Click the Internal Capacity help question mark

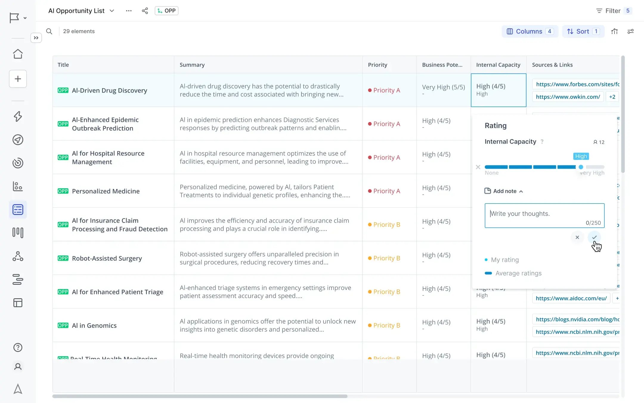pos(542,141)
